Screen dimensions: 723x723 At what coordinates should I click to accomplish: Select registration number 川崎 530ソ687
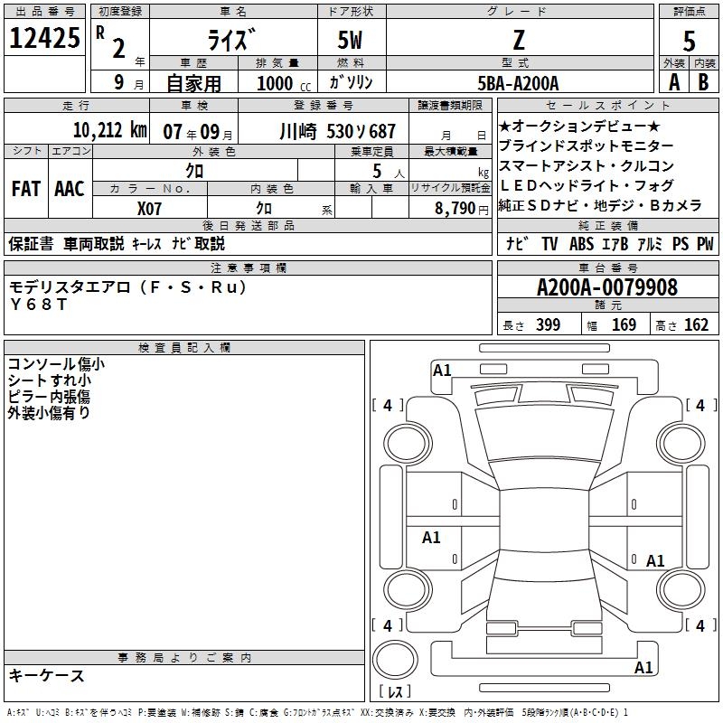337,132
